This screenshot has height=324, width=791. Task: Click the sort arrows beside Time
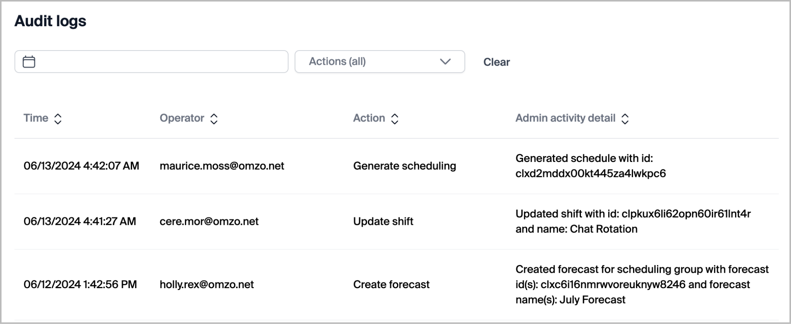click(x=58, y=119)
